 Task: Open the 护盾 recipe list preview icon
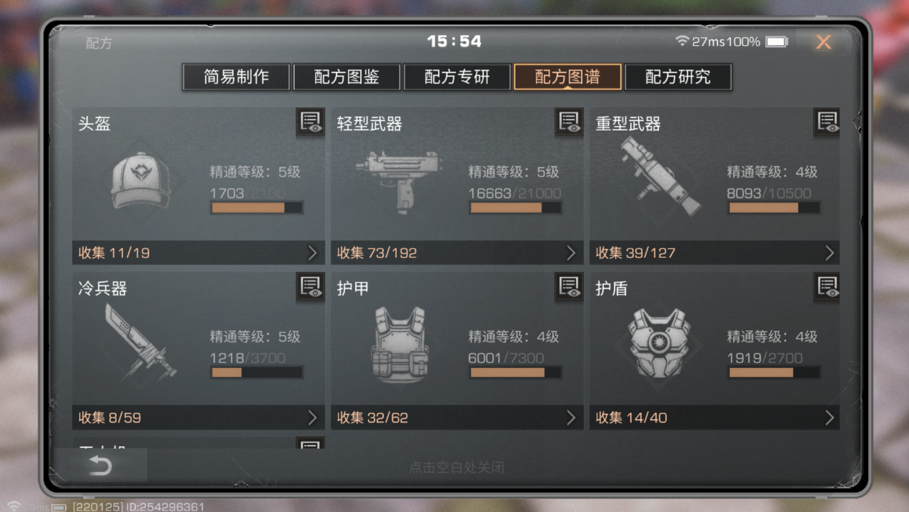[827, 287]
